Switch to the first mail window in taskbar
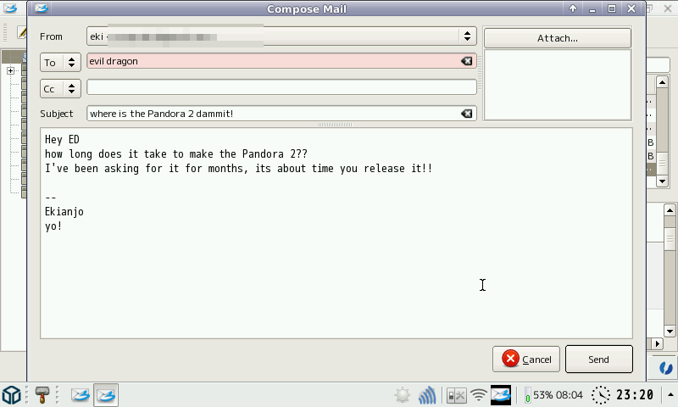Image resolution: width=678 pixels, height=407 pixels. (80, 394)
